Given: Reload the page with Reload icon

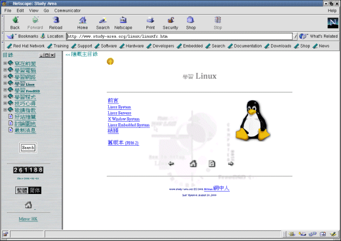Looking at the screenshot, I should pyautogui.click(x=56, y=20).
